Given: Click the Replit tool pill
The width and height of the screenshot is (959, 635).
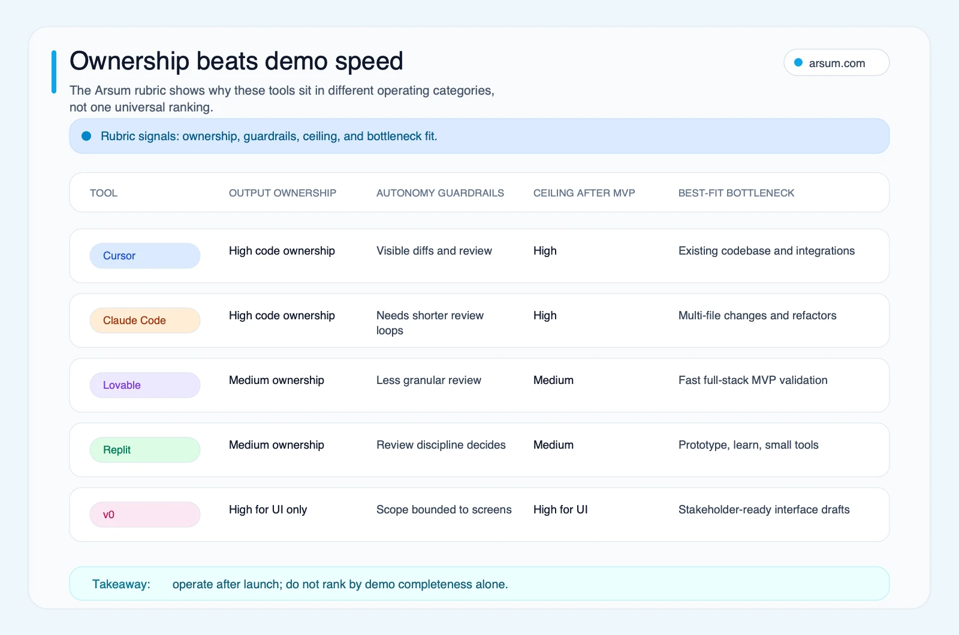Looking at the screenshot, I should click(145, 450).
